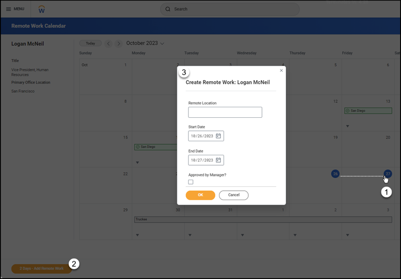Go to next month arrow
This screenshot has height=279, width=401.
(x=118, y=43)
